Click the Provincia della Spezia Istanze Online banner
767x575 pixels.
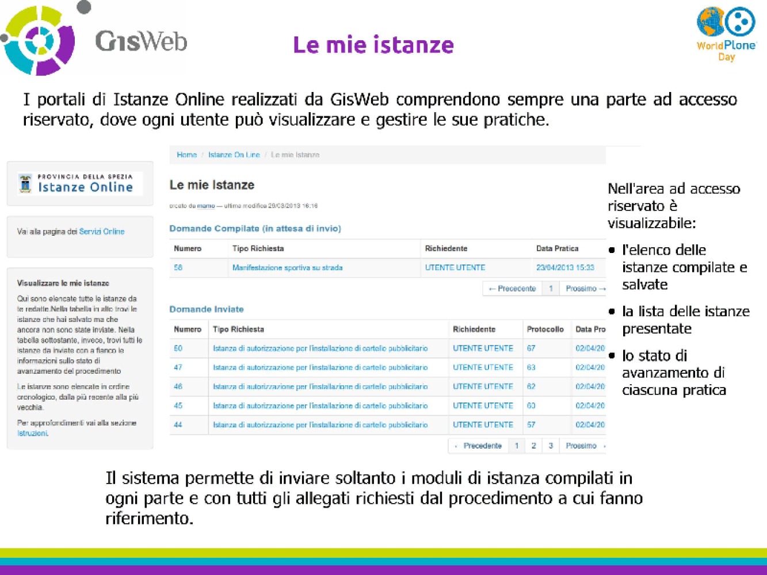click(80, 184)
